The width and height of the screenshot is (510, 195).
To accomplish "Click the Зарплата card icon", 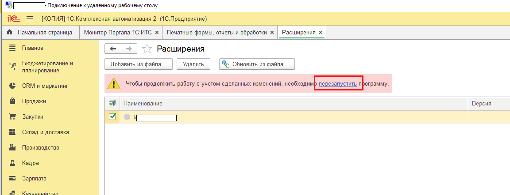I will click(x=12, y=178).
